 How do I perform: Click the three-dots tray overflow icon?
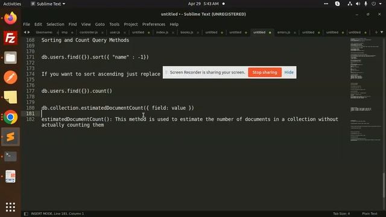(x=326, y=4)
